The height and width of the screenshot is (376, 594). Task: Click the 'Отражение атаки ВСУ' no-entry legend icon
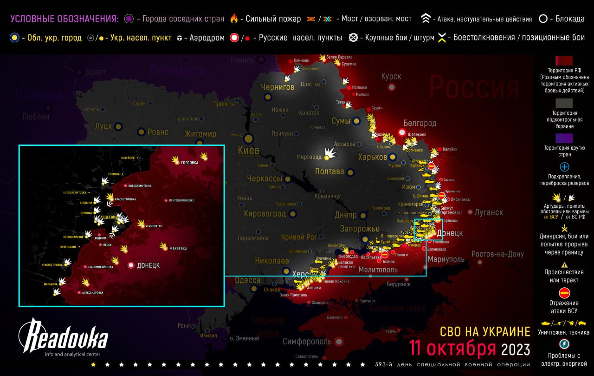coord(564,293)
